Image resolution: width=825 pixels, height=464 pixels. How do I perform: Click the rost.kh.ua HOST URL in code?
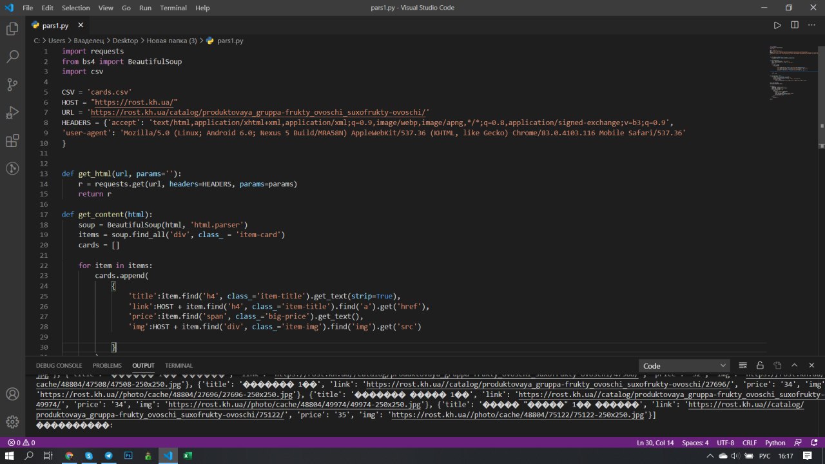click(134, 102)
